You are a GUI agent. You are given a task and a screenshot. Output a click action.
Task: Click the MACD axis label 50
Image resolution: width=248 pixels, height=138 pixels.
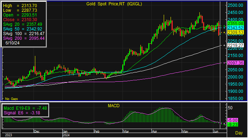(x=230, y=108)
